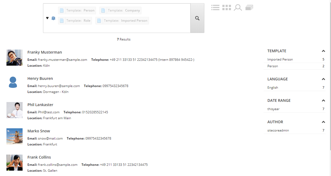Switch to grid view layout icon
331x176 pixels.
pos(227,8)
